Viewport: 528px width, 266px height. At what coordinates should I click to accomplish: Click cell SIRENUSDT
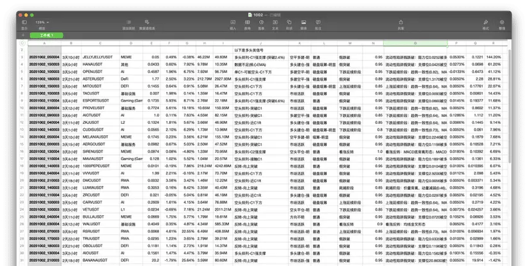click(101, 152)
